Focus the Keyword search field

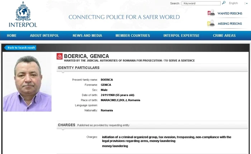point(201,3)
